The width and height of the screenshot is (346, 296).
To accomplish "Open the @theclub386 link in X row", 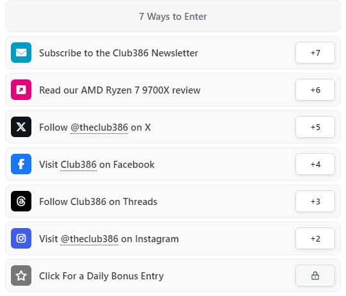I will 99,127.
